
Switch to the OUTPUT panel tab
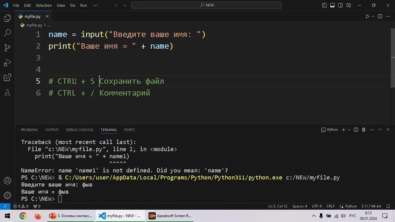(52, 129)
